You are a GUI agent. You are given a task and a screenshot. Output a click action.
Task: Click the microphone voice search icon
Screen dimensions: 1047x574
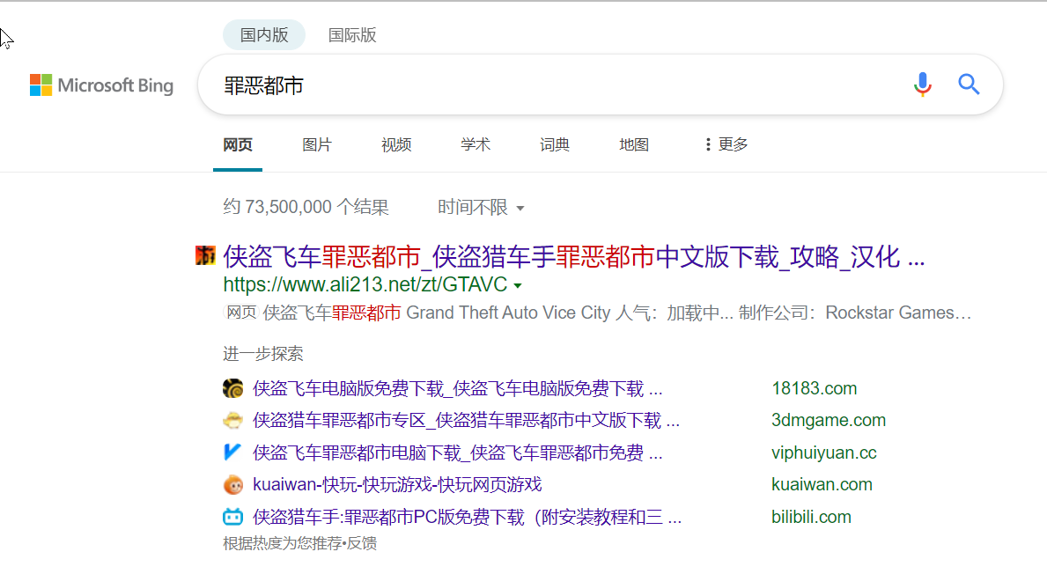[922, 85]
